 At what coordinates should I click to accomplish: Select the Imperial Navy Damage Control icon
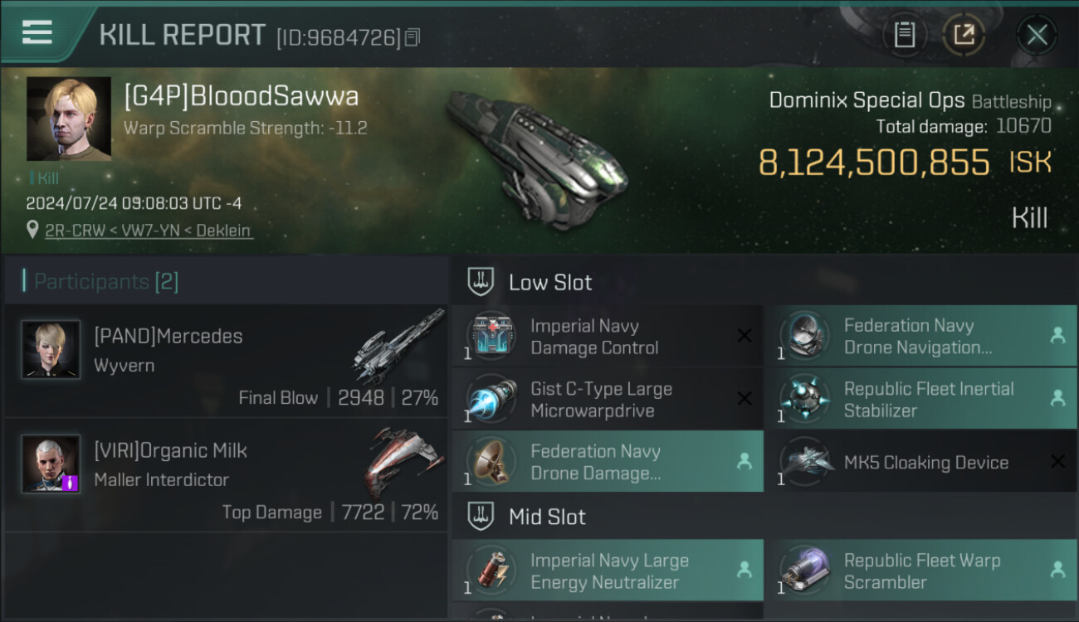pyautogui.click(x=491, y=336)
